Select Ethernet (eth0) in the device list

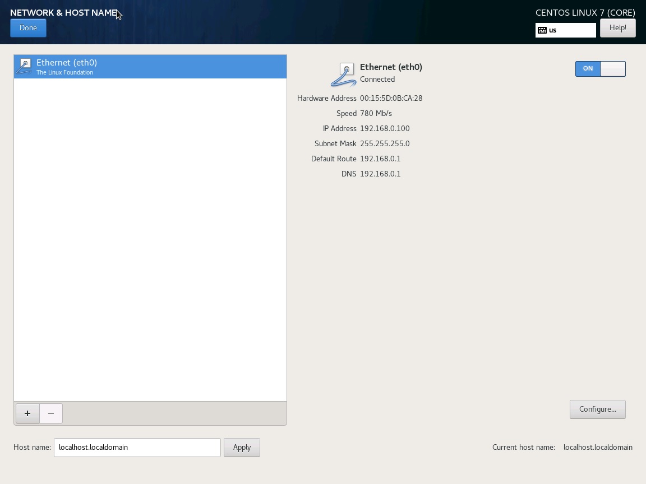150,67
